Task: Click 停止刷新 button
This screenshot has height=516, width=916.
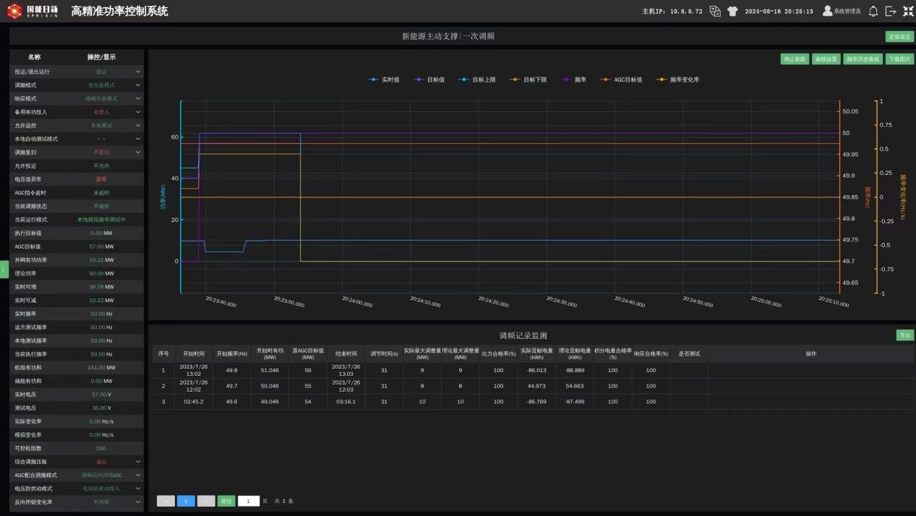Action: [795, 59]
